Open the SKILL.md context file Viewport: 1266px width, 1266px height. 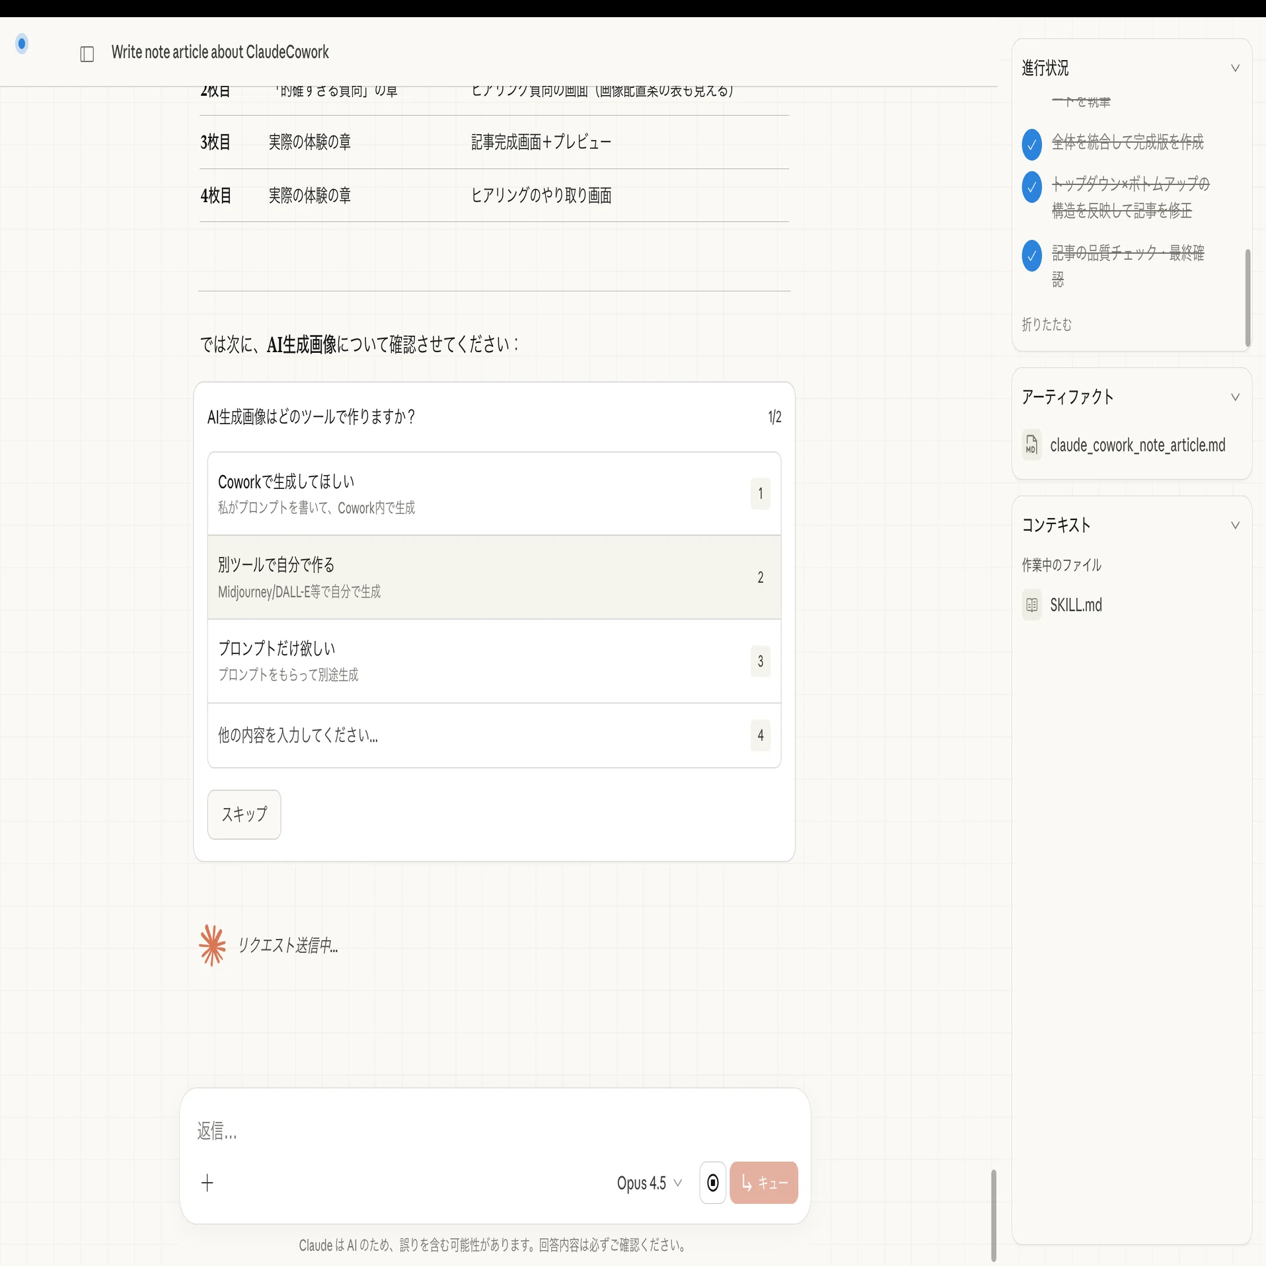coord(1076,605)
